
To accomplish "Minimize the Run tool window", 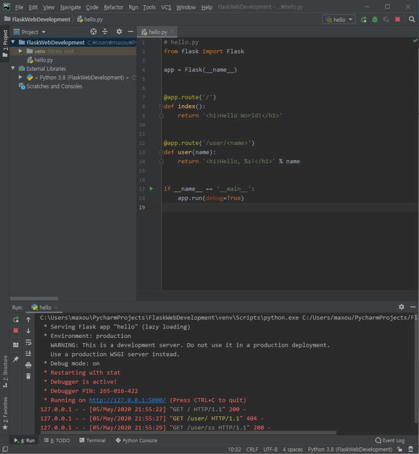I will [x=413, y=307].
